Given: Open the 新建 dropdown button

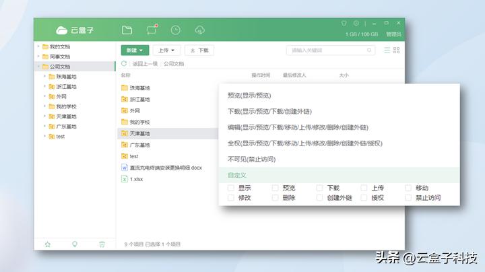Looking at the screenshot, I should click(135, 50).
